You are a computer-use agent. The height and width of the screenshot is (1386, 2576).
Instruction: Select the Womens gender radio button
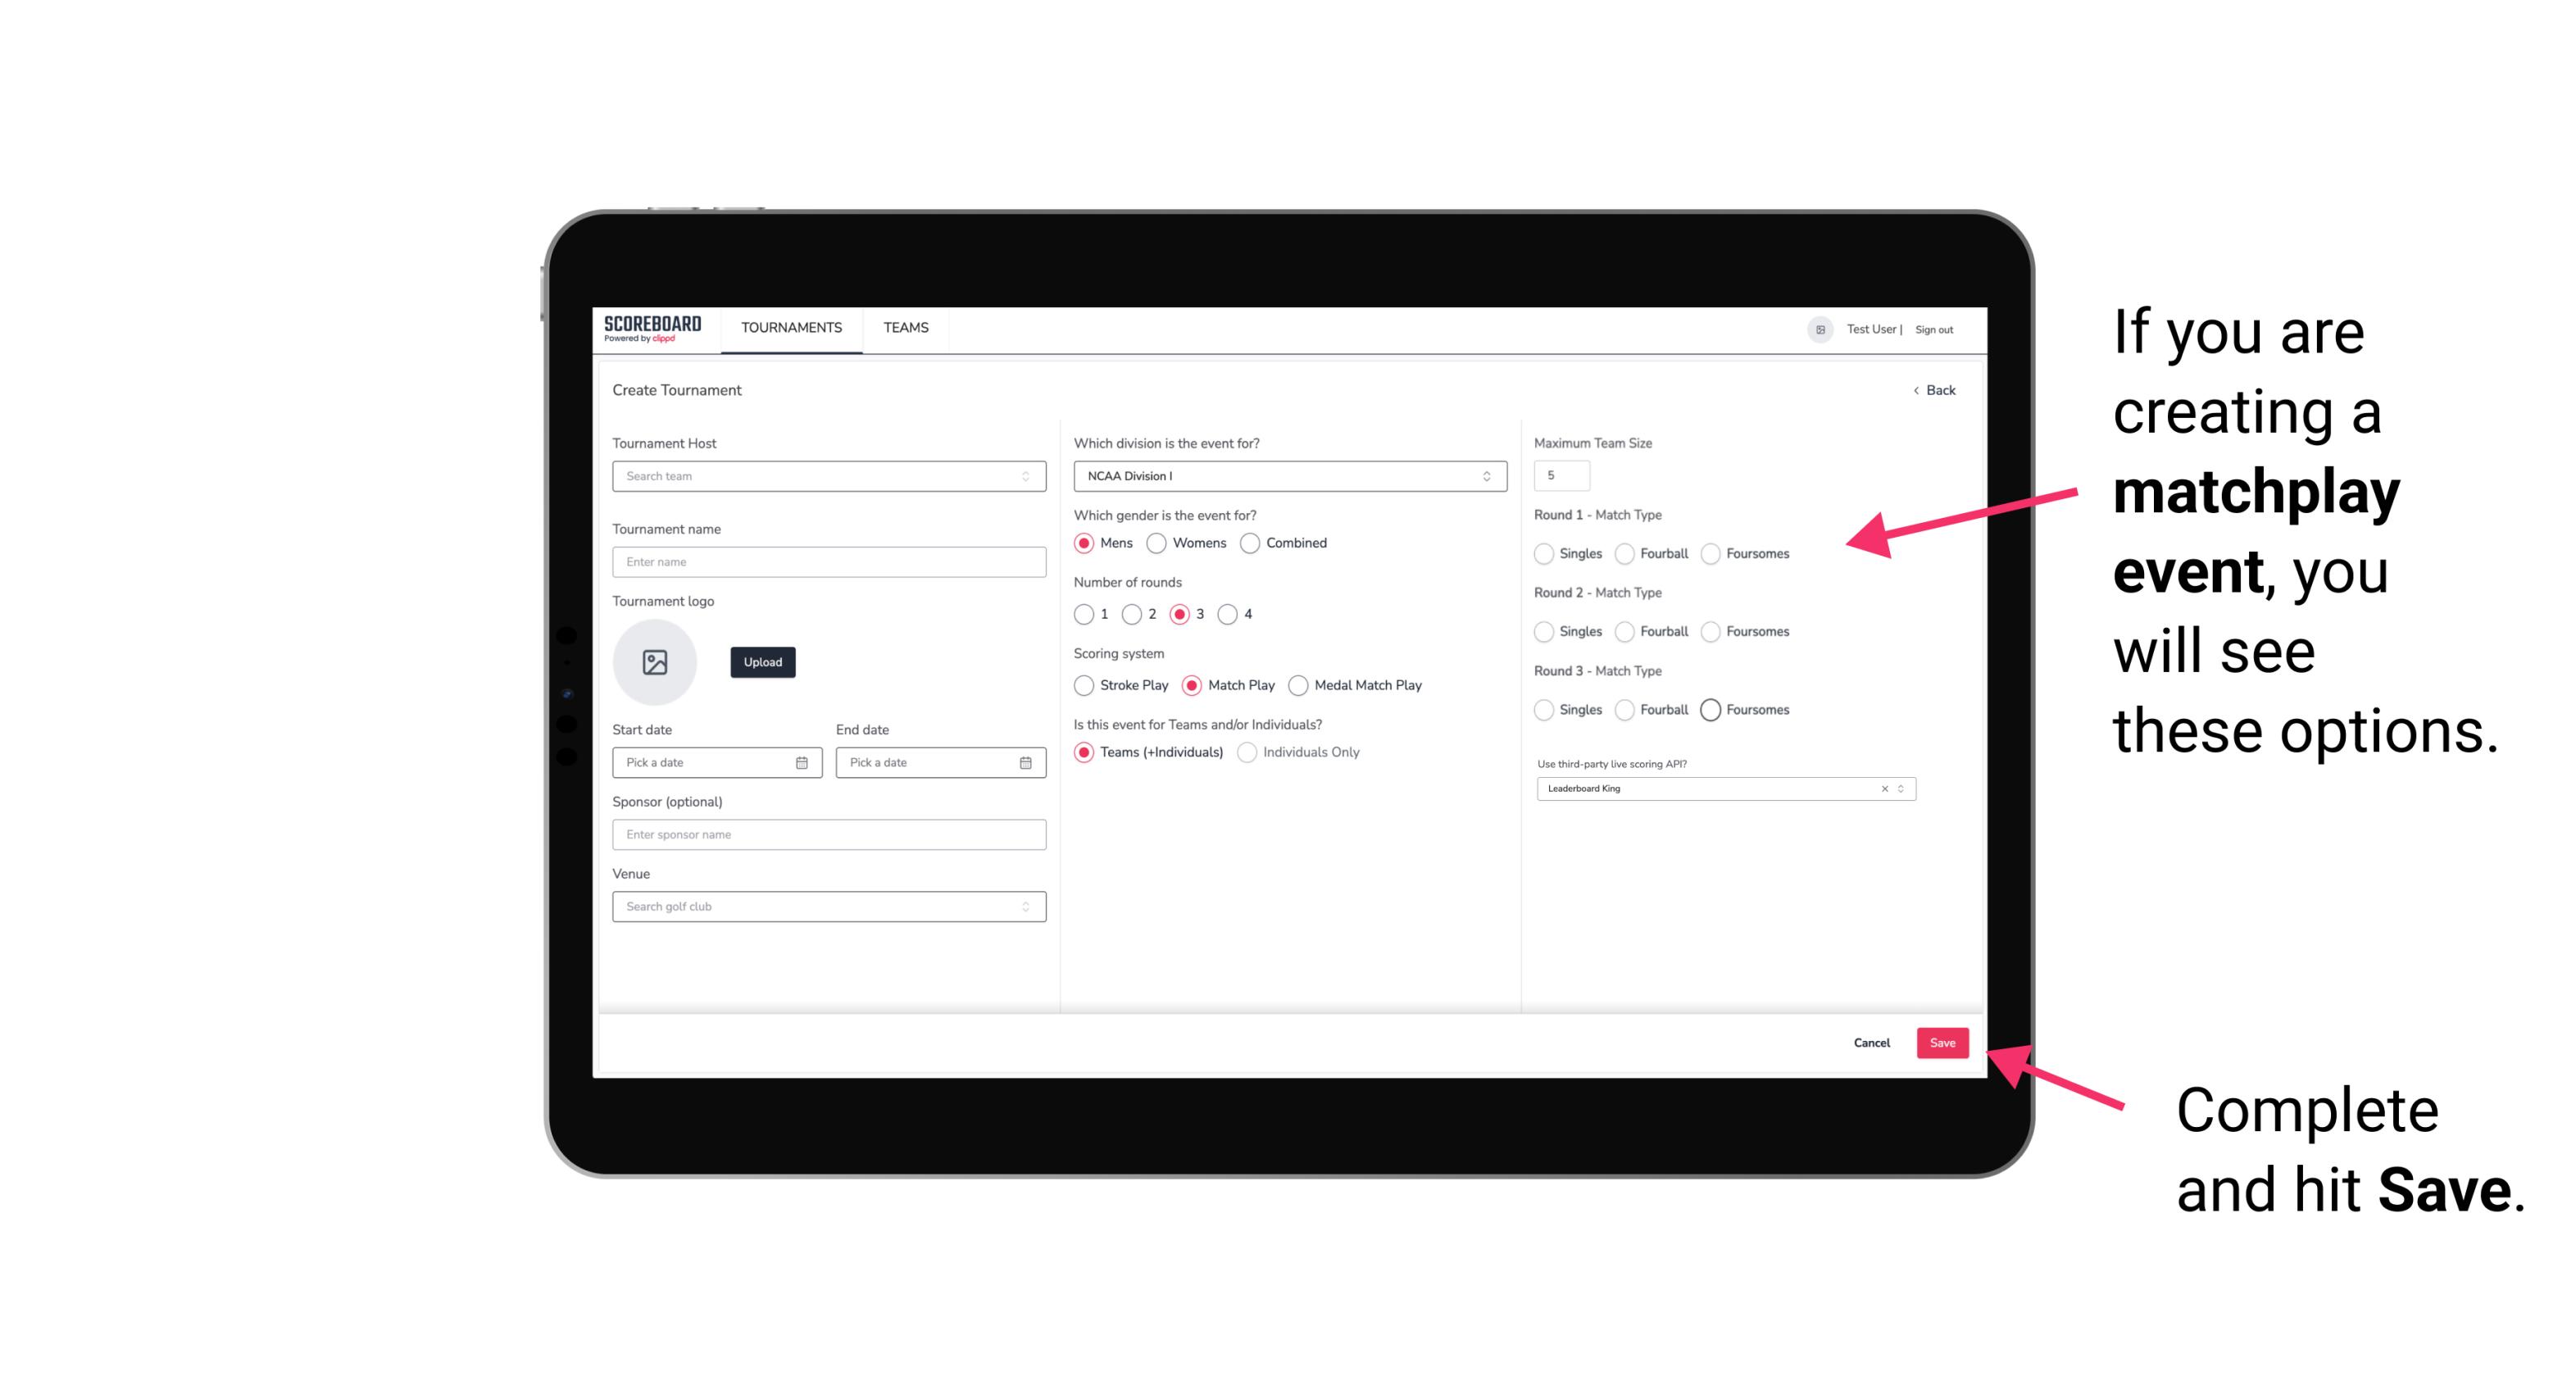coord(1156,543)
